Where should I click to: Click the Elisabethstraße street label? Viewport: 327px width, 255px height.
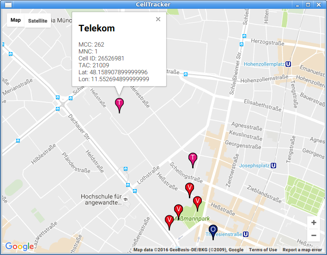click(263, 105)
